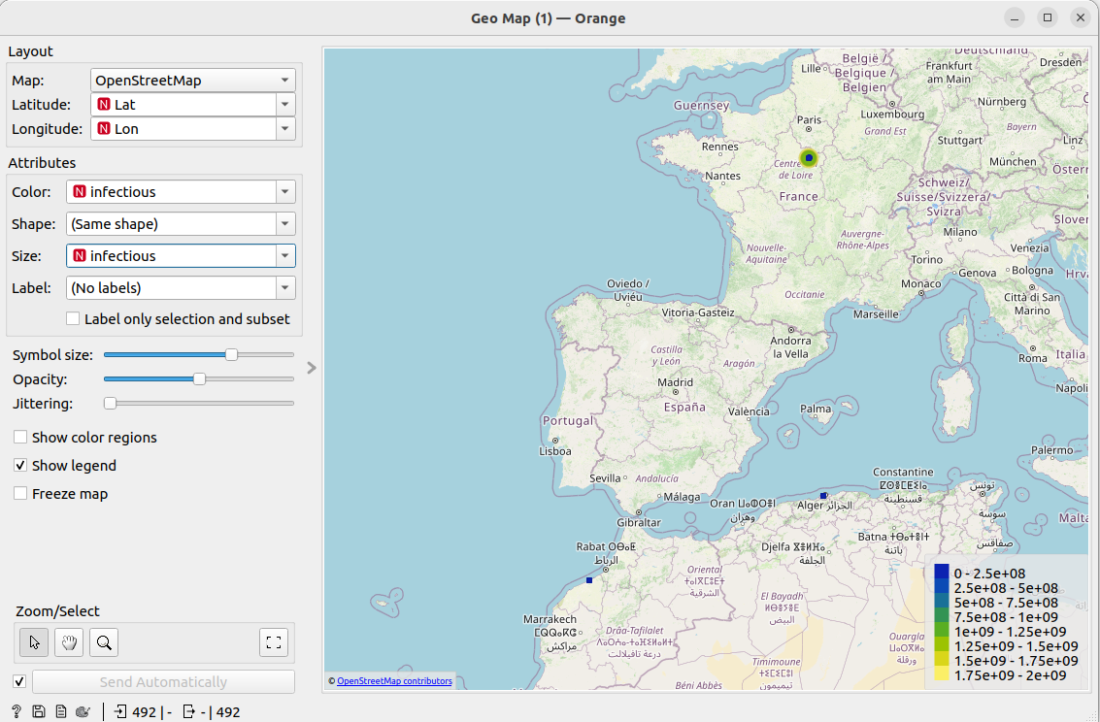The height and width of the screenshot is (722, 1100).
Task: Click the reset zoom to fit icon
Action: pos(274,641)
